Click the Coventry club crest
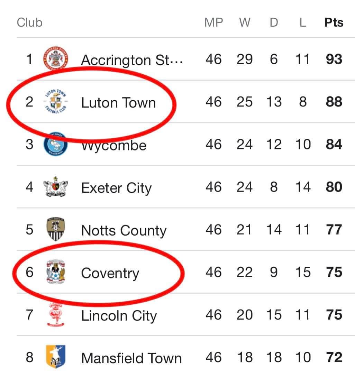 [56, 273]
